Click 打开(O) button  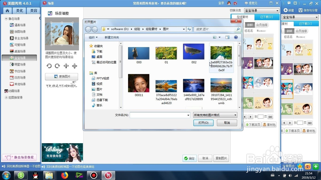[203, 123]
